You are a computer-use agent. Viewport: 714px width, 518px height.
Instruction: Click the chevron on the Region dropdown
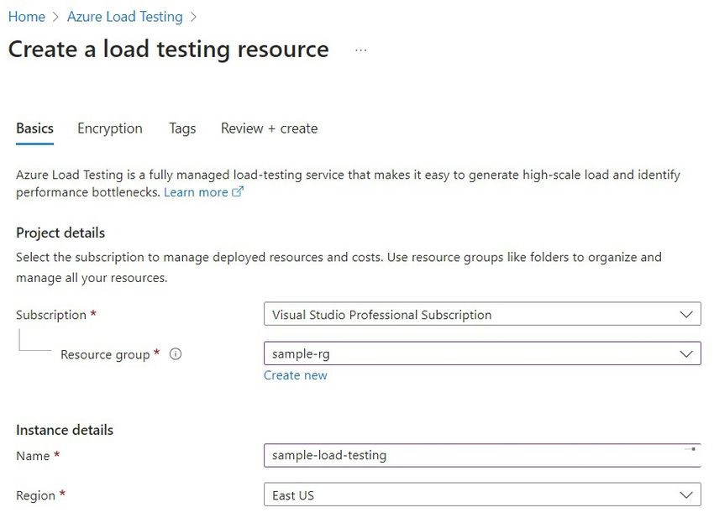click(687, 494)
